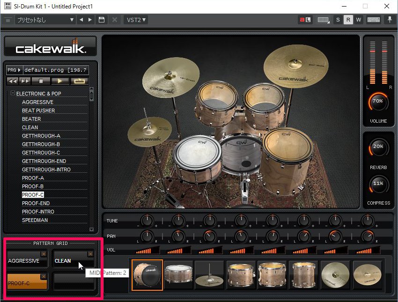Play the selected pattern

(x=59, y=81)
